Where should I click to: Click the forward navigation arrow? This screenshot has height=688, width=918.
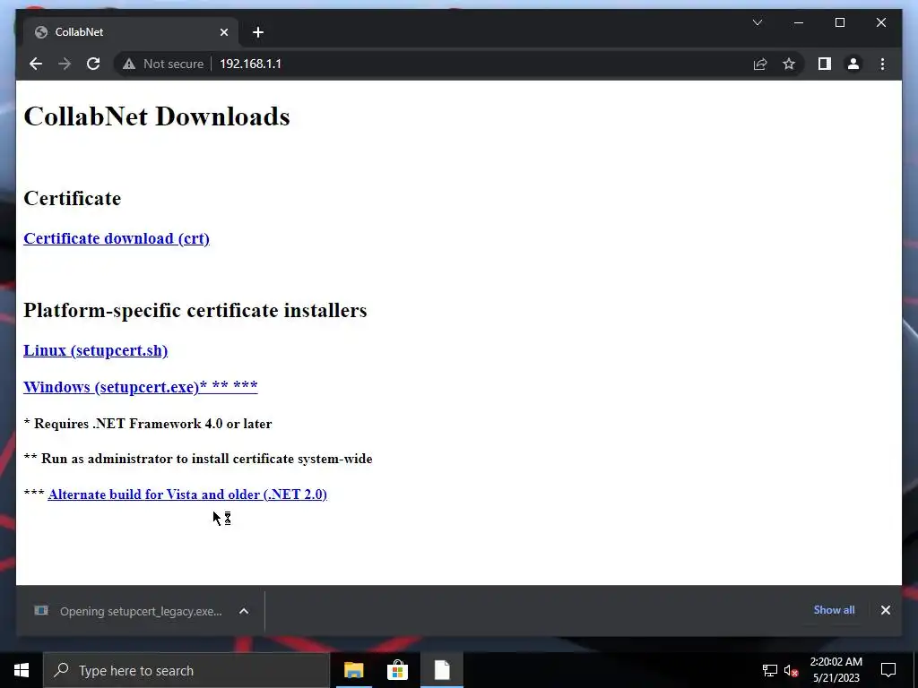point(65,64)
